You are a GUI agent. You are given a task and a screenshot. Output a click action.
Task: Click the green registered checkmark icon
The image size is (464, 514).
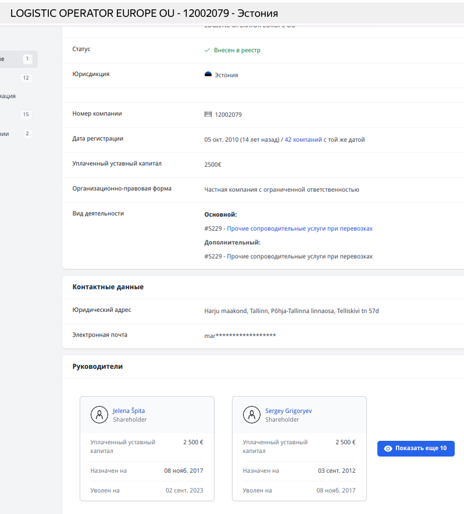point(207,50)
